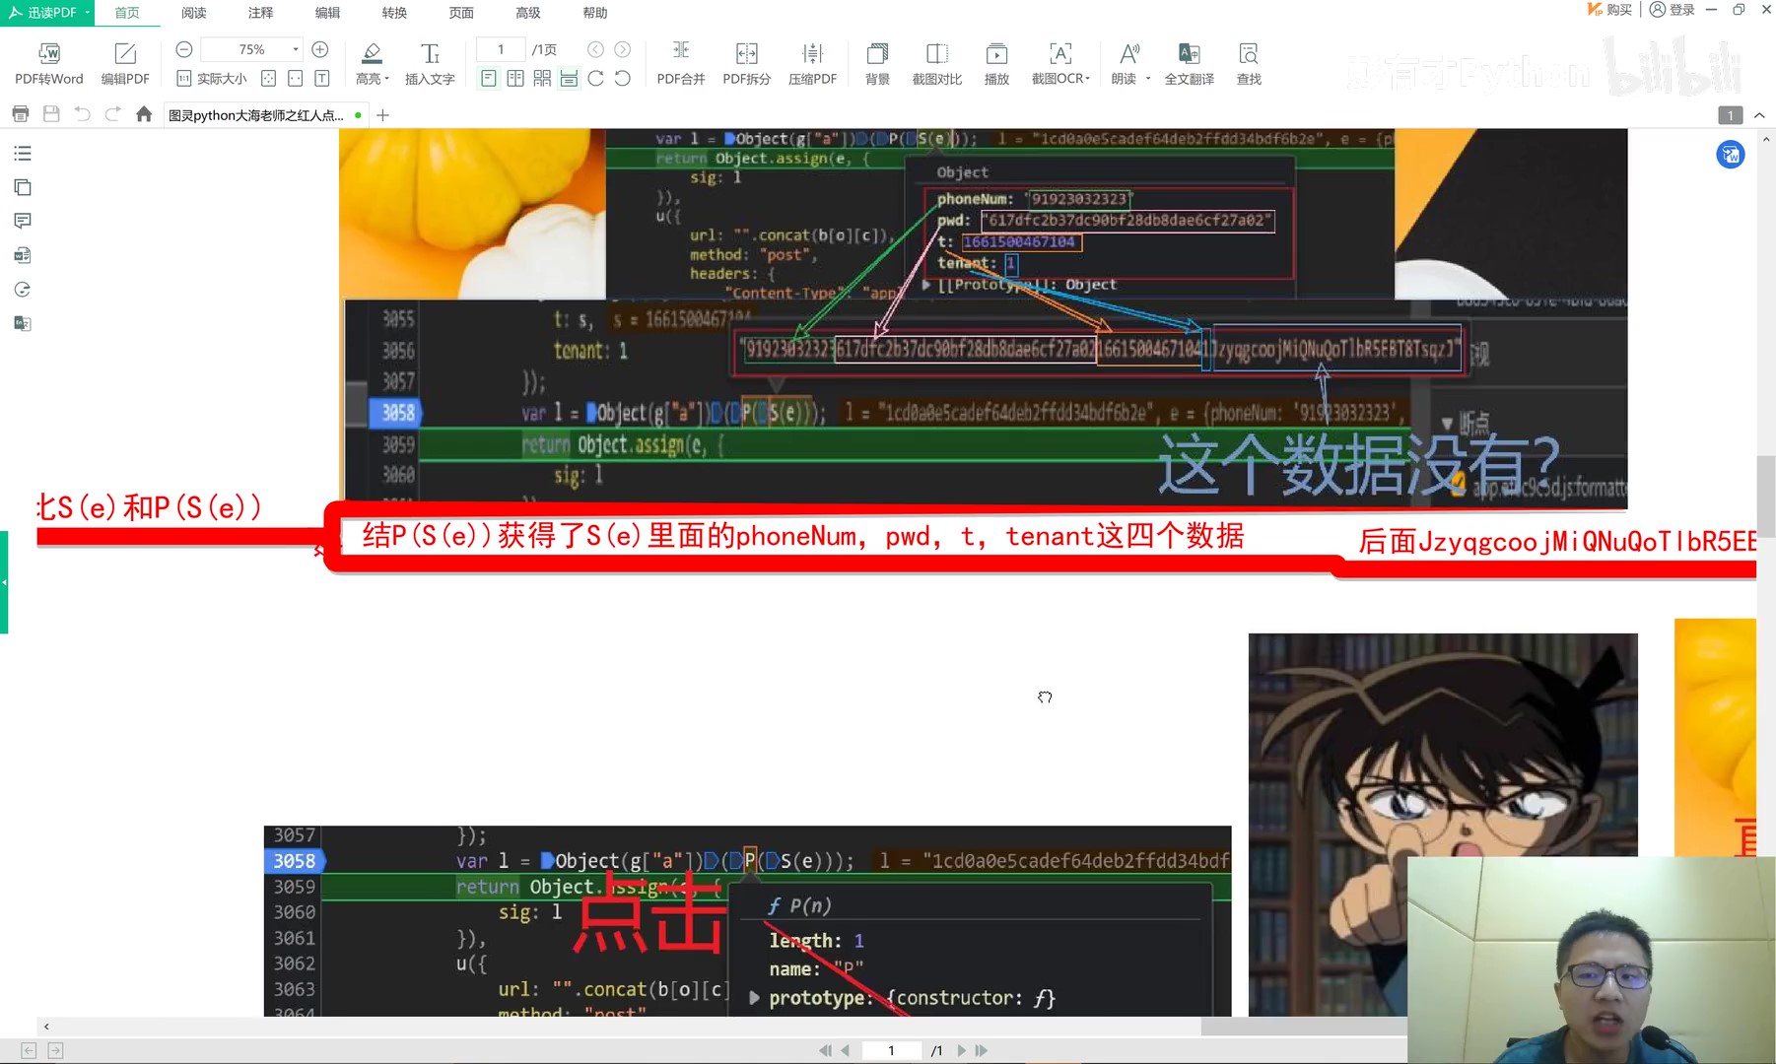Open the PDF转Word converter

pos(49,64)
